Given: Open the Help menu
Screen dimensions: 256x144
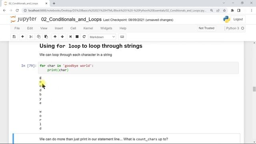Looking at the screenshot, I should click(x=123, y=28).
